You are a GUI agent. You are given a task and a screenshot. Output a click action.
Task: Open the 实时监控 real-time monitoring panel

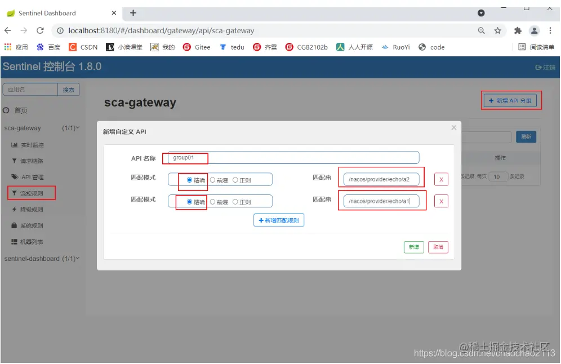click(x=32, y=145)
